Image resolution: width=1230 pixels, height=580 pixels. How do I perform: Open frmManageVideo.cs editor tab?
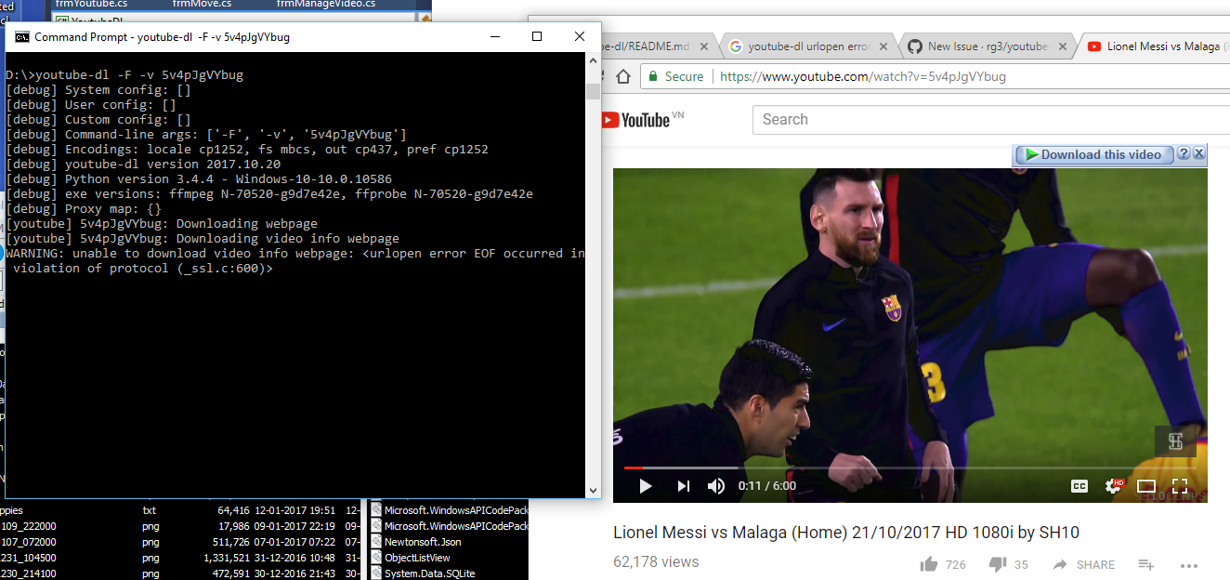click(x=325, y=4)
